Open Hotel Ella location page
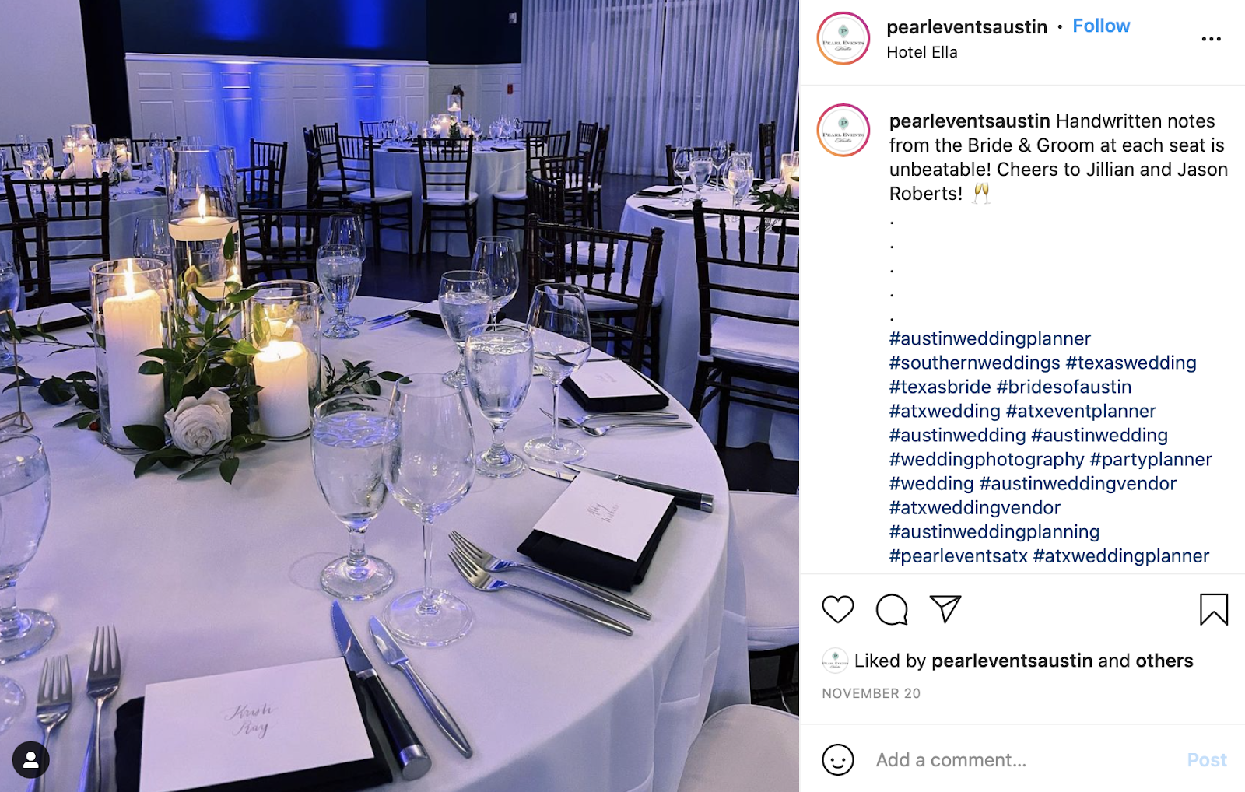1245x792 pixels. pyautogui.click(x=922, y=52)
